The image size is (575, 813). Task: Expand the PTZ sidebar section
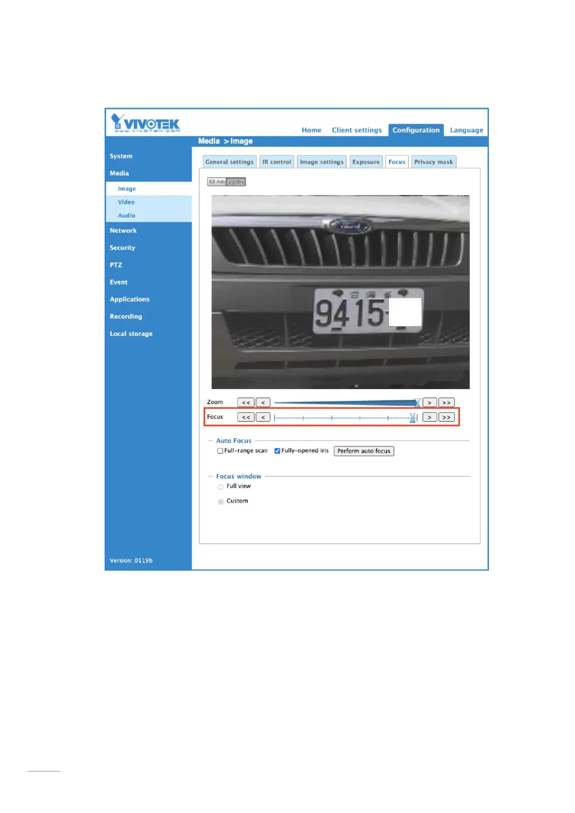pyautogui.click(x=116, y=265)
